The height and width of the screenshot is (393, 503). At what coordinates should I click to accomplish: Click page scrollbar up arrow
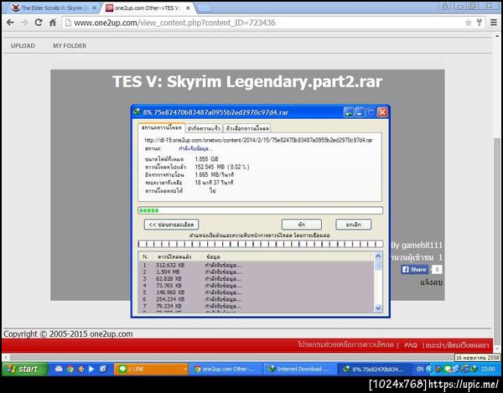[x=497, y=37]
